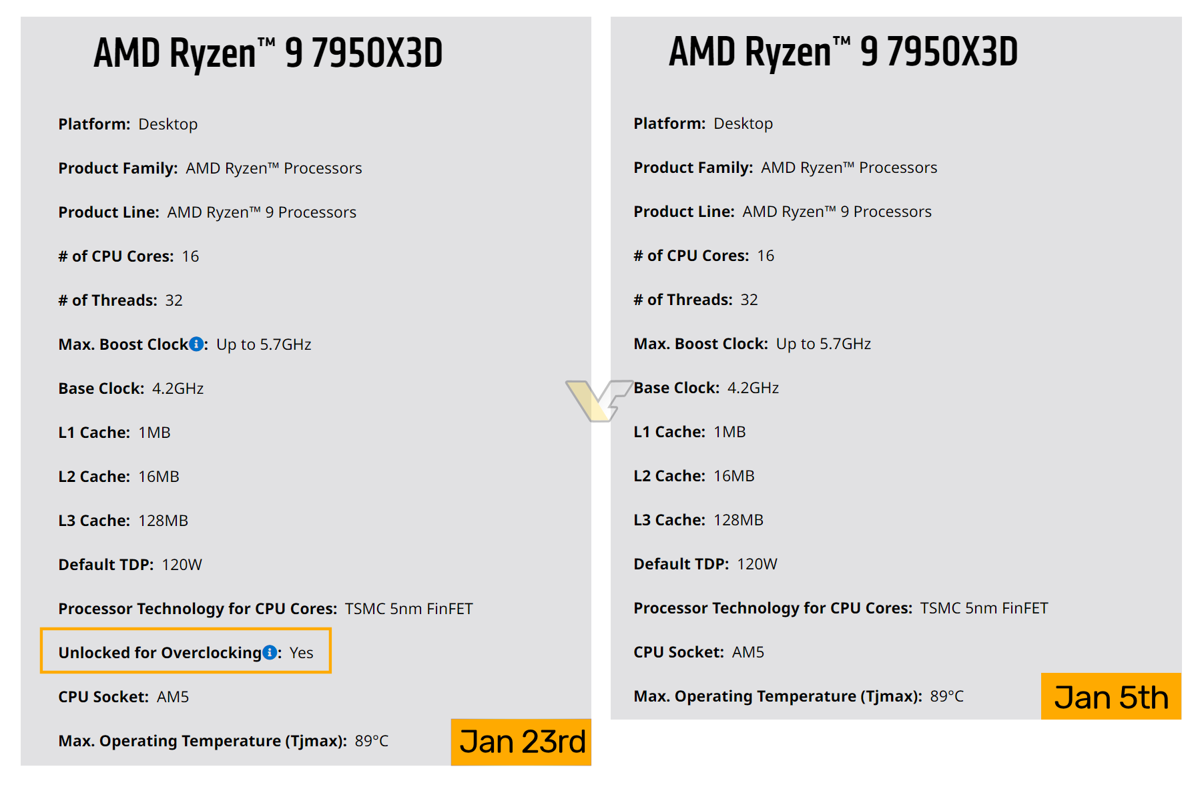1198x789 pixels.
Task: Click the orange Jan 23rd date badge
Action: click(521, 742)
